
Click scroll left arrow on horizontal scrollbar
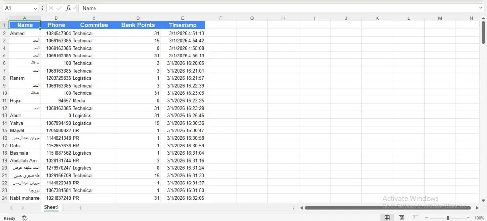(301, 208)
